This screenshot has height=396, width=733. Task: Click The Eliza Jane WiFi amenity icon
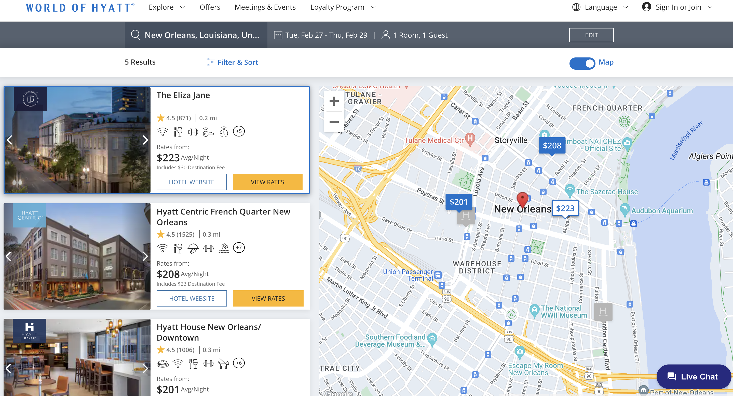(x=162, y=132)
